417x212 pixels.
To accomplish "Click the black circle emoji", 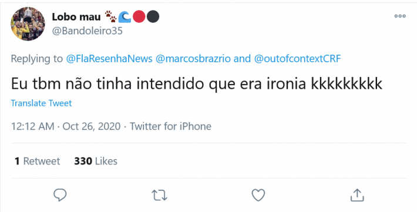I will pyautogui.click(x=153, y=17).
